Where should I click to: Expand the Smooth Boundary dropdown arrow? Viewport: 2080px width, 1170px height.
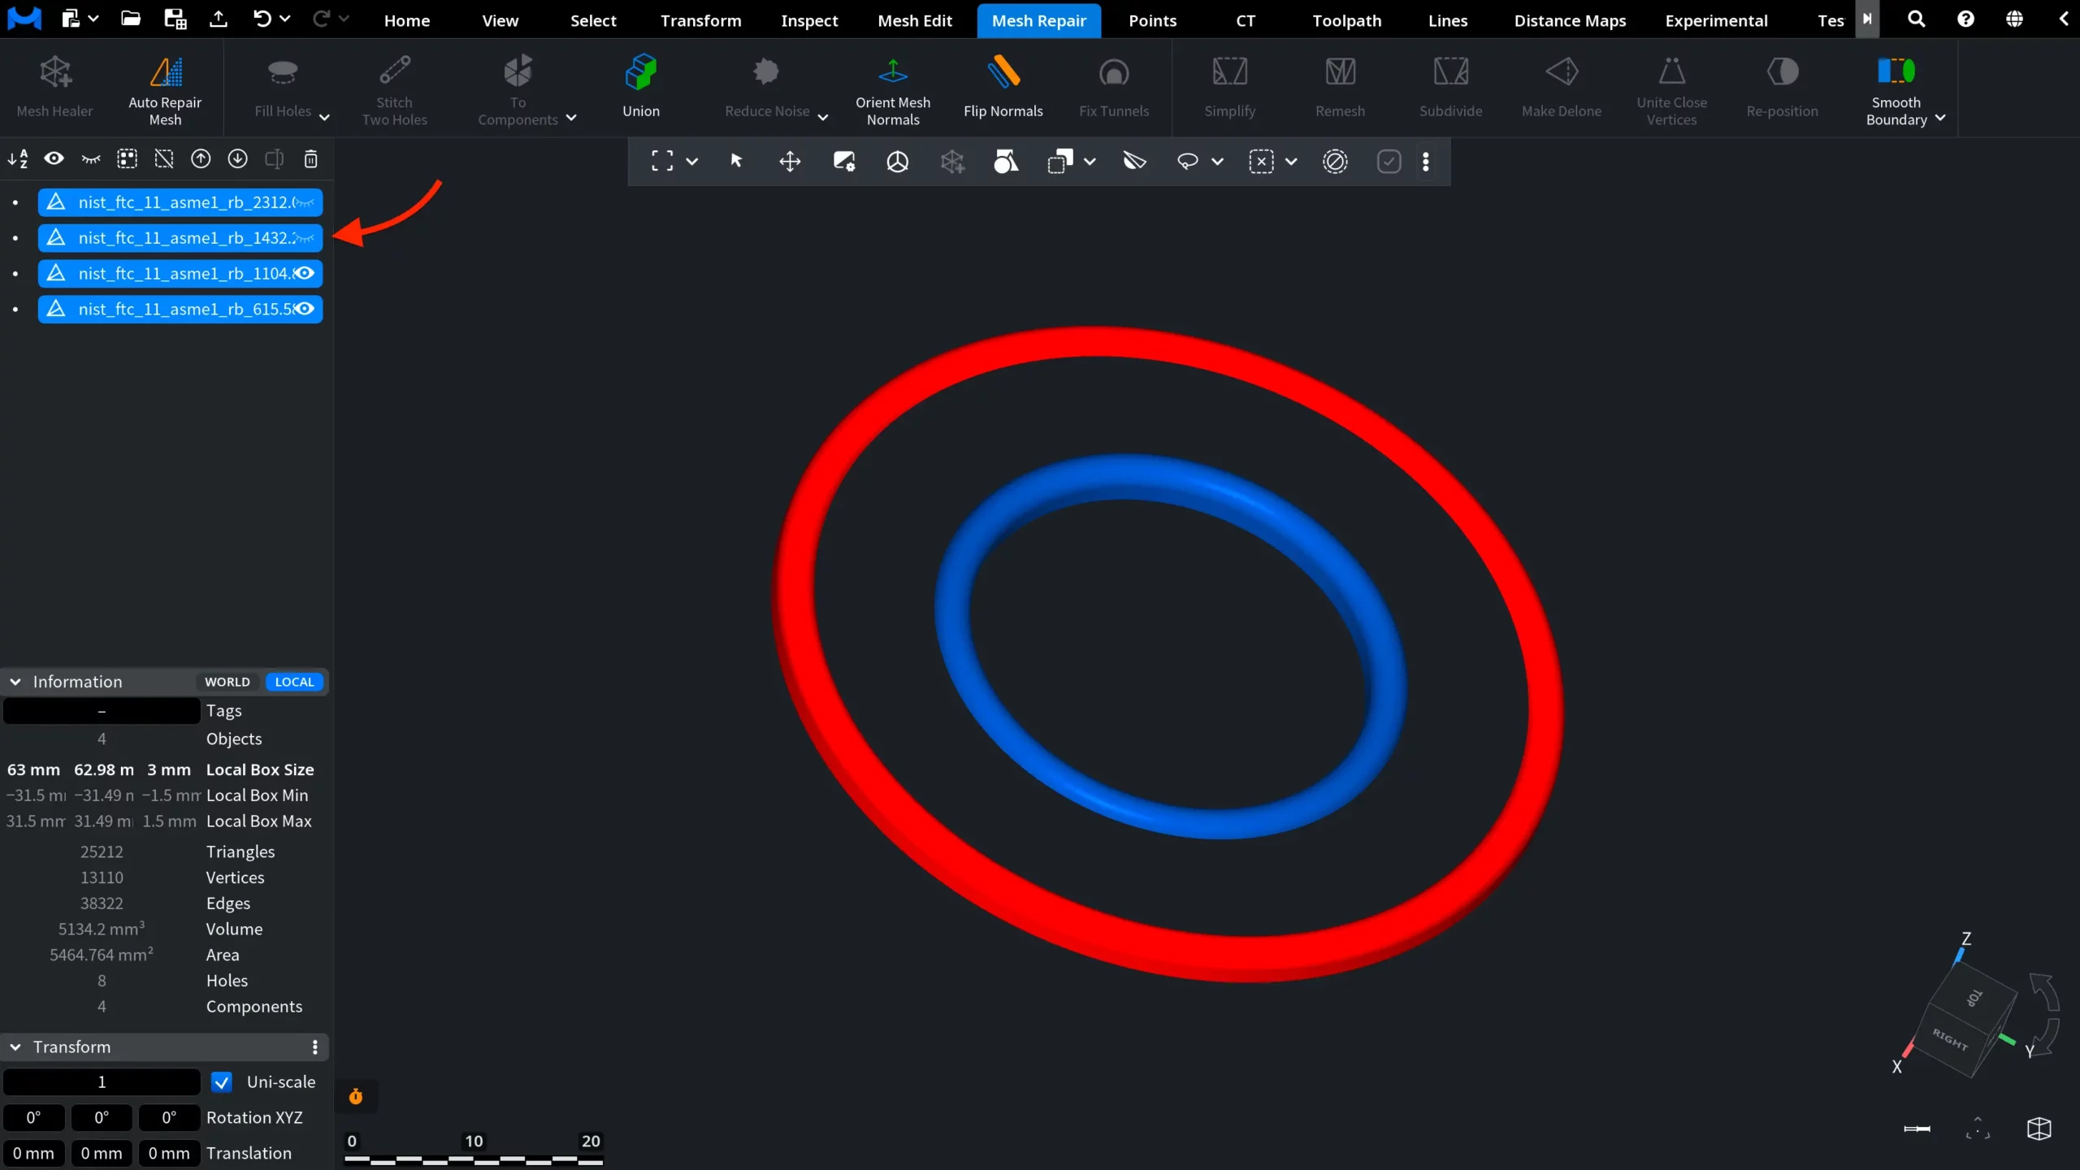pyautogui.click(x=1940, y=118)
